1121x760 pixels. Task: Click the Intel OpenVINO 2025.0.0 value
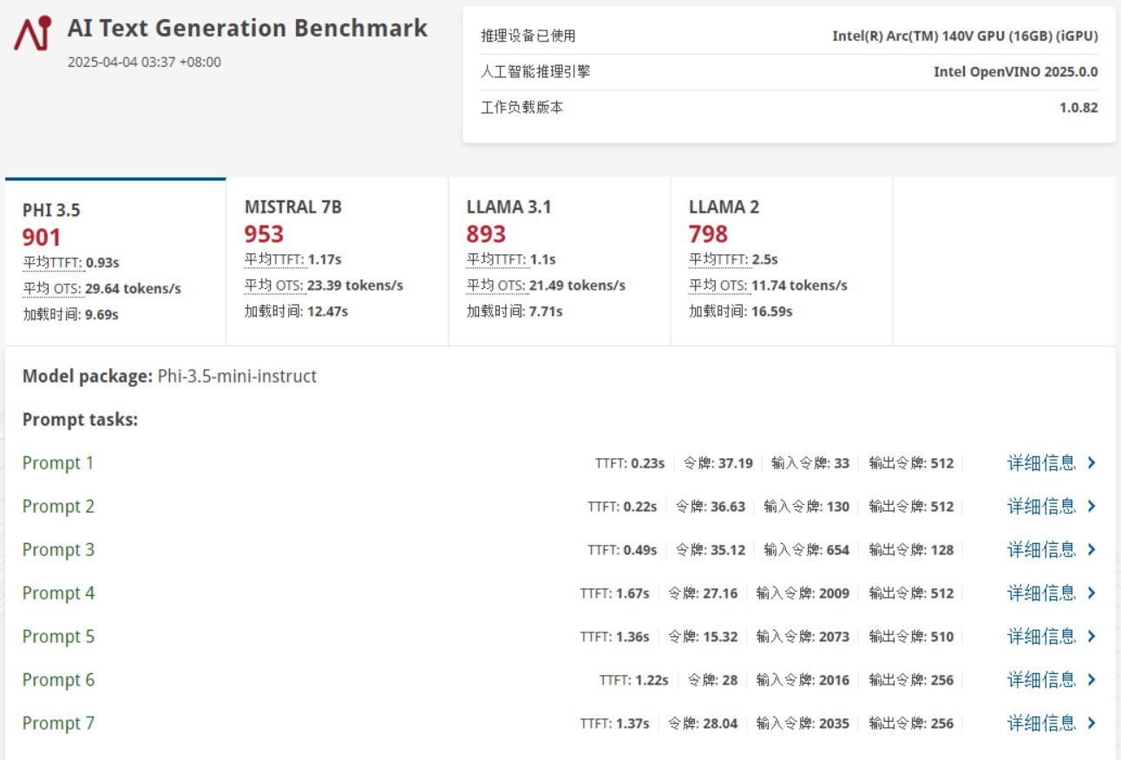point(1015,72)
